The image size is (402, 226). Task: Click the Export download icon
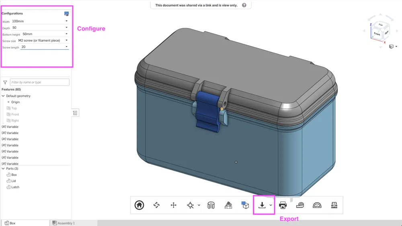pyautogui.click(x=262, y=205)
